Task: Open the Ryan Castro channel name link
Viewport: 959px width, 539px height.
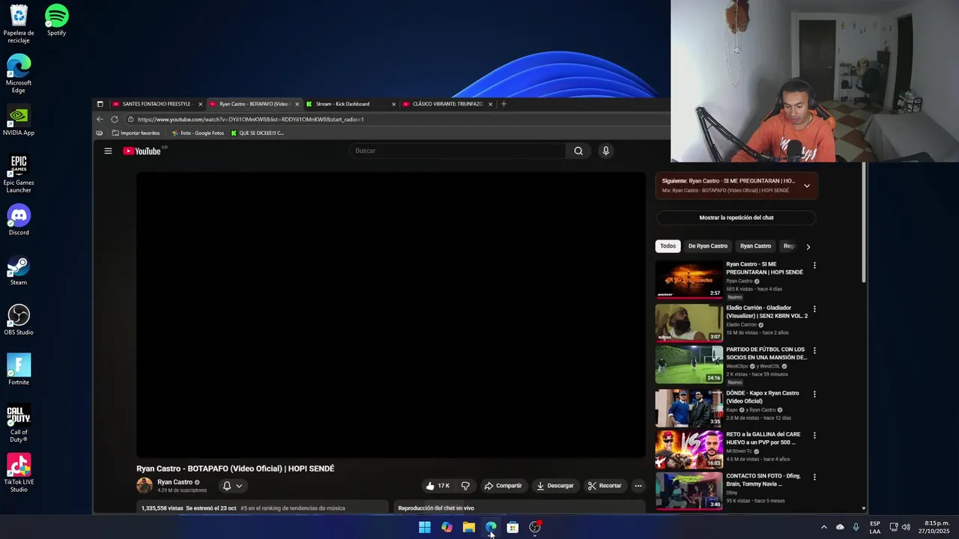Action: coord(175,483)
